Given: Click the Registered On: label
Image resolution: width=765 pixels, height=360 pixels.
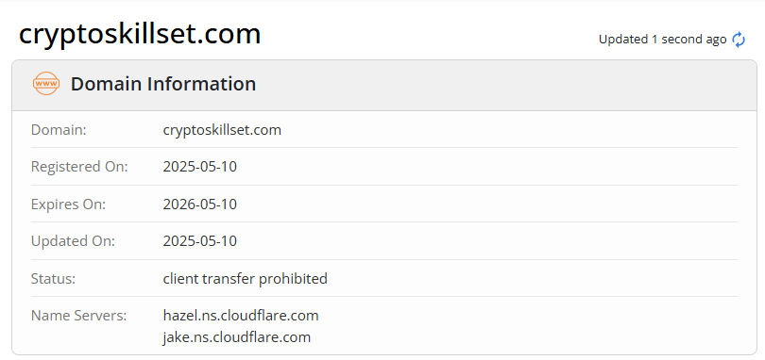Looking at the screenshot, I should 79,167.
